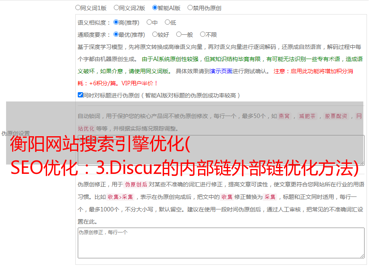Toggle 同时对标题进行伪原创 checkbox
Viewport: 369px width, 266px height.
[80, 95]
